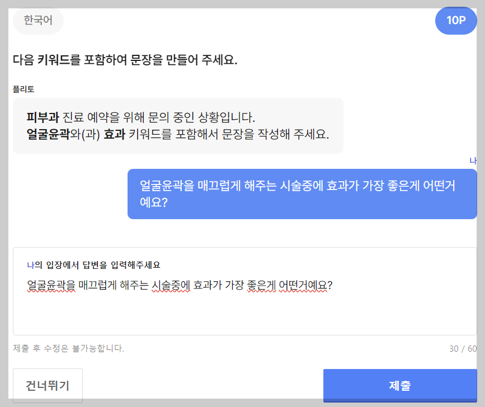Click the '플리토' sender label
Viewport: 485px width, 407px height.
[x=23, y=89]
